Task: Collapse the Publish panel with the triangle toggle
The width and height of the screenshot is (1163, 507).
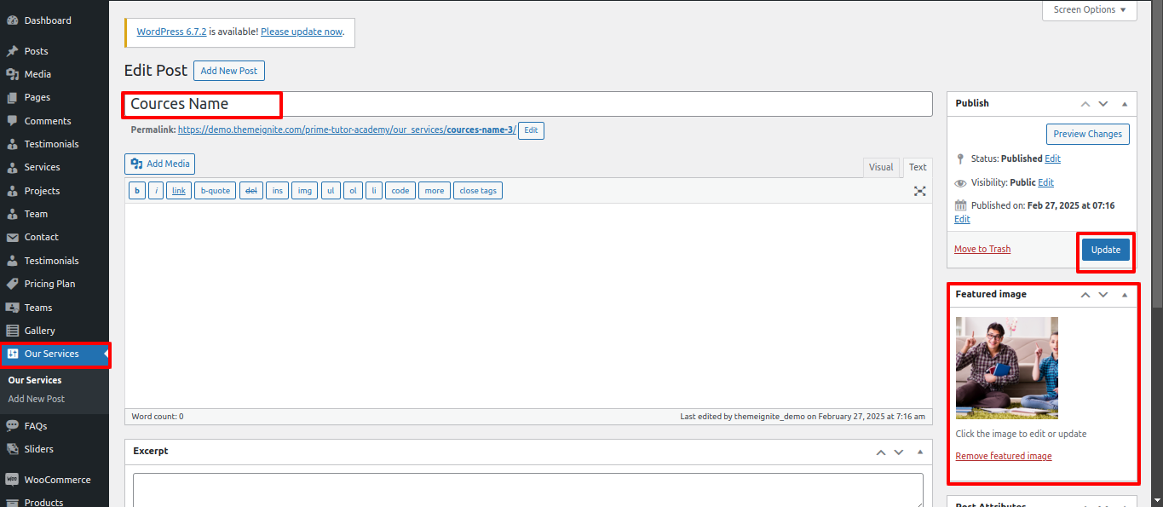Action: (x=1124, y=104)
